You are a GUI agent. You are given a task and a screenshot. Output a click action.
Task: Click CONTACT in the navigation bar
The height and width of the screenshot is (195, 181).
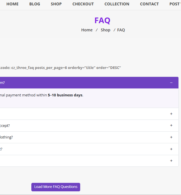(149, 4)
